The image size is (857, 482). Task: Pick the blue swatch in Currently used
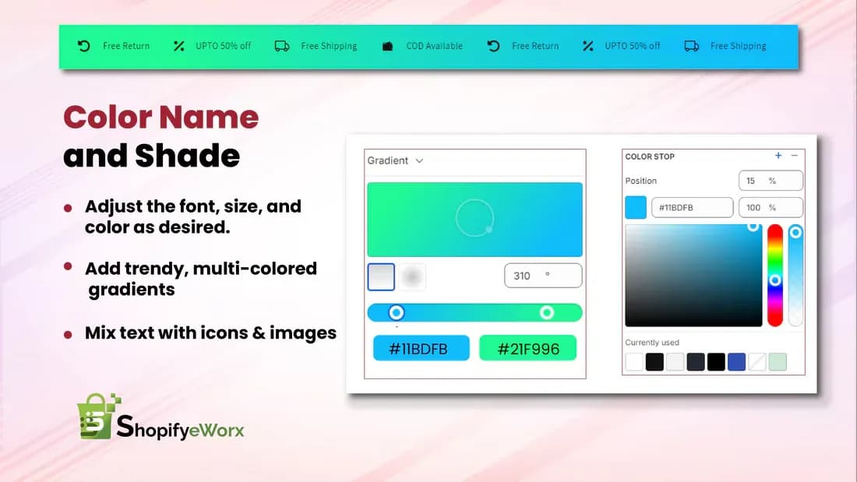(736, 362)
